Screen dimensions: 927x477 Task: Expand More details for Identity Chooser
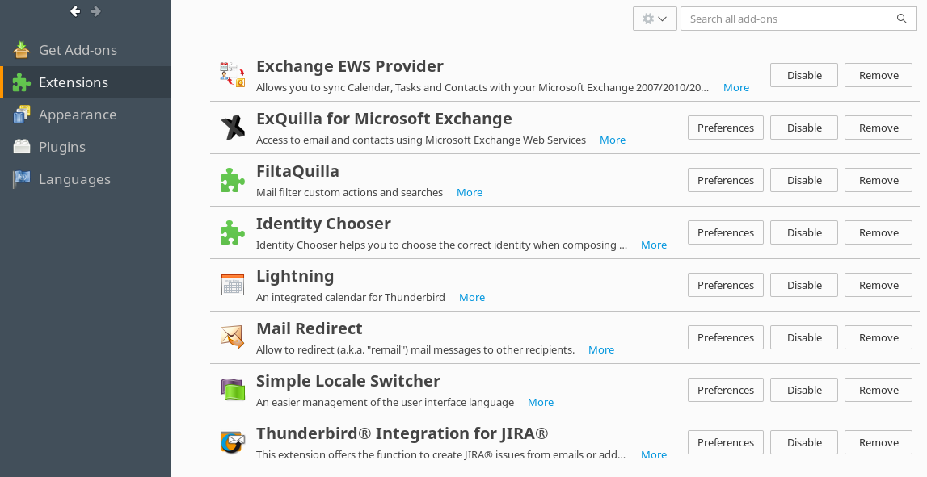(x=653, y=245)
